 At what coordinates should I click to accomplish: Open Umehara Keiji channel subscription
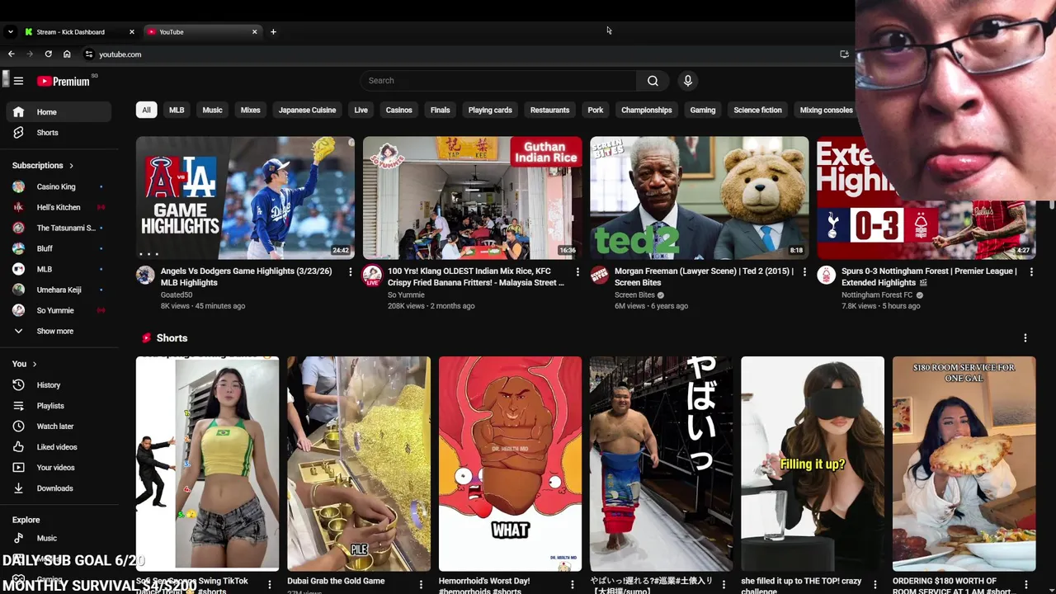pyautogui.click(x=58, y=290)
